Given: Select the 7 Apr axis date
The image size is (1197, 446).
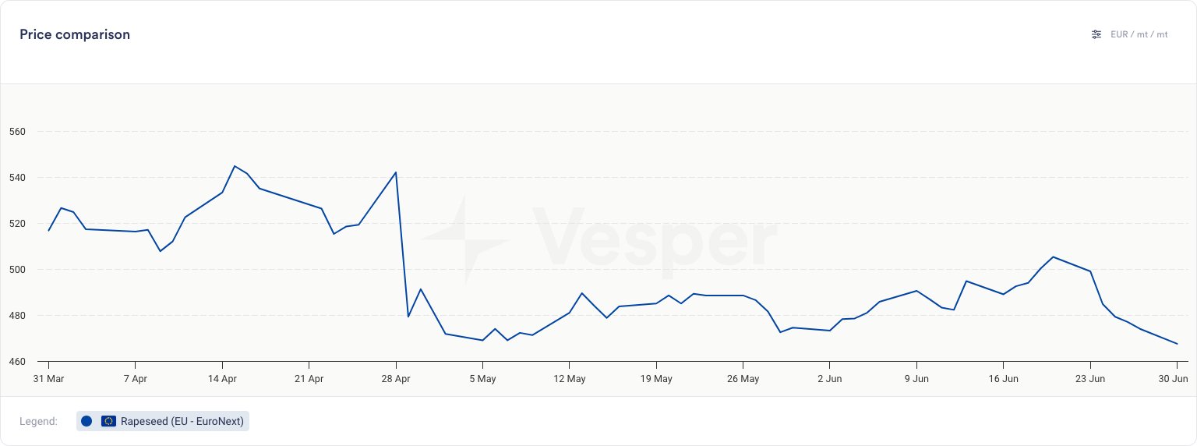Looking at the screenshot, I should [x=135, y=379].
